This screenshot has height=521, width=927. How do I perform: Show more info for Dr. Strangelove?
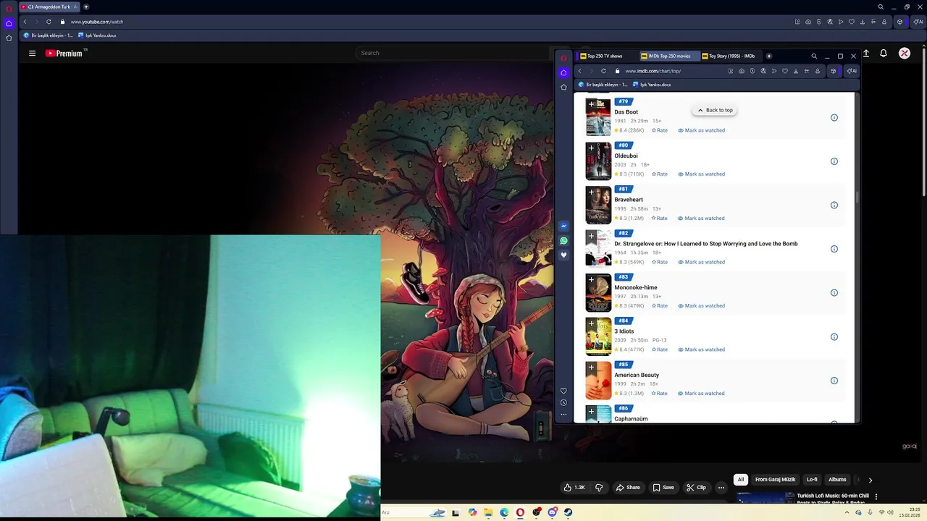[834, 249]
